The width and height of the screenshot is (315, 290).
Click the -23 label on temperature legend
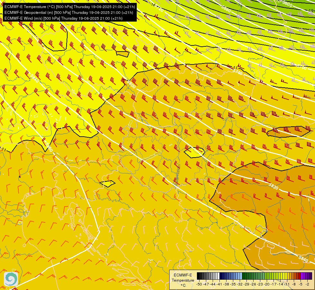(x=260, y=285)
